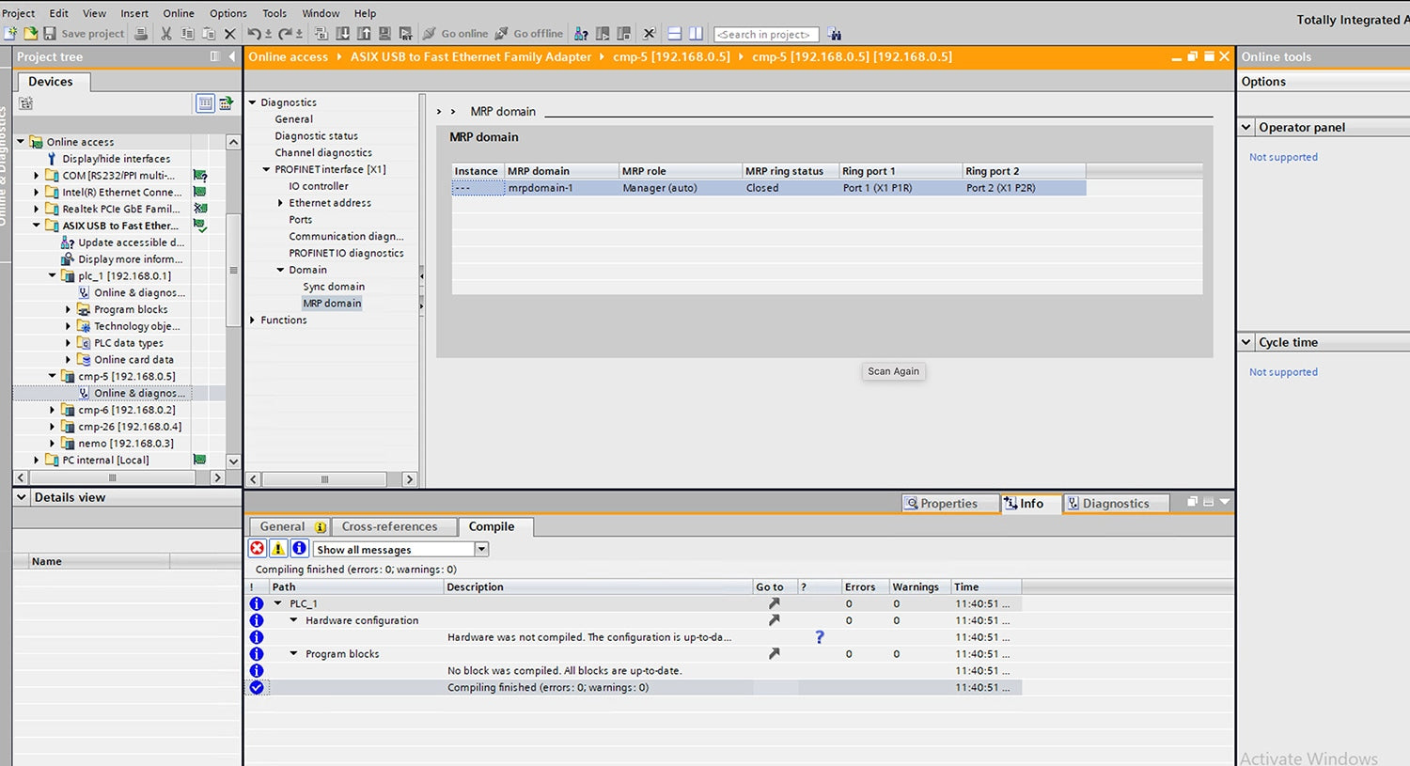The width and height of the screenshot is (1410, 766).
Task: Click the Print icon in toolbar
Action: coord(141,34)
